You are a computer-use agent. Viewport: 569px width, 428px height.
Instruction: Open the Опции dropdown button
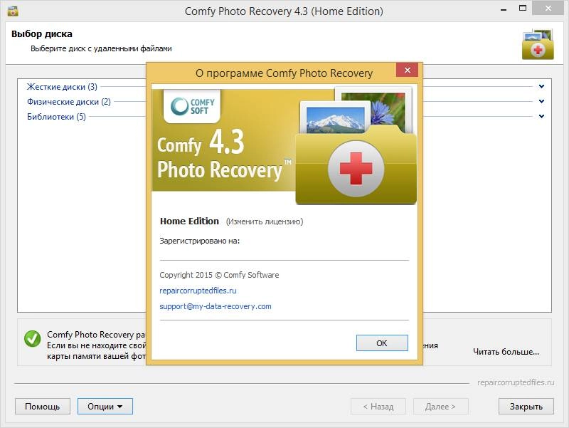tap(105, 406)
